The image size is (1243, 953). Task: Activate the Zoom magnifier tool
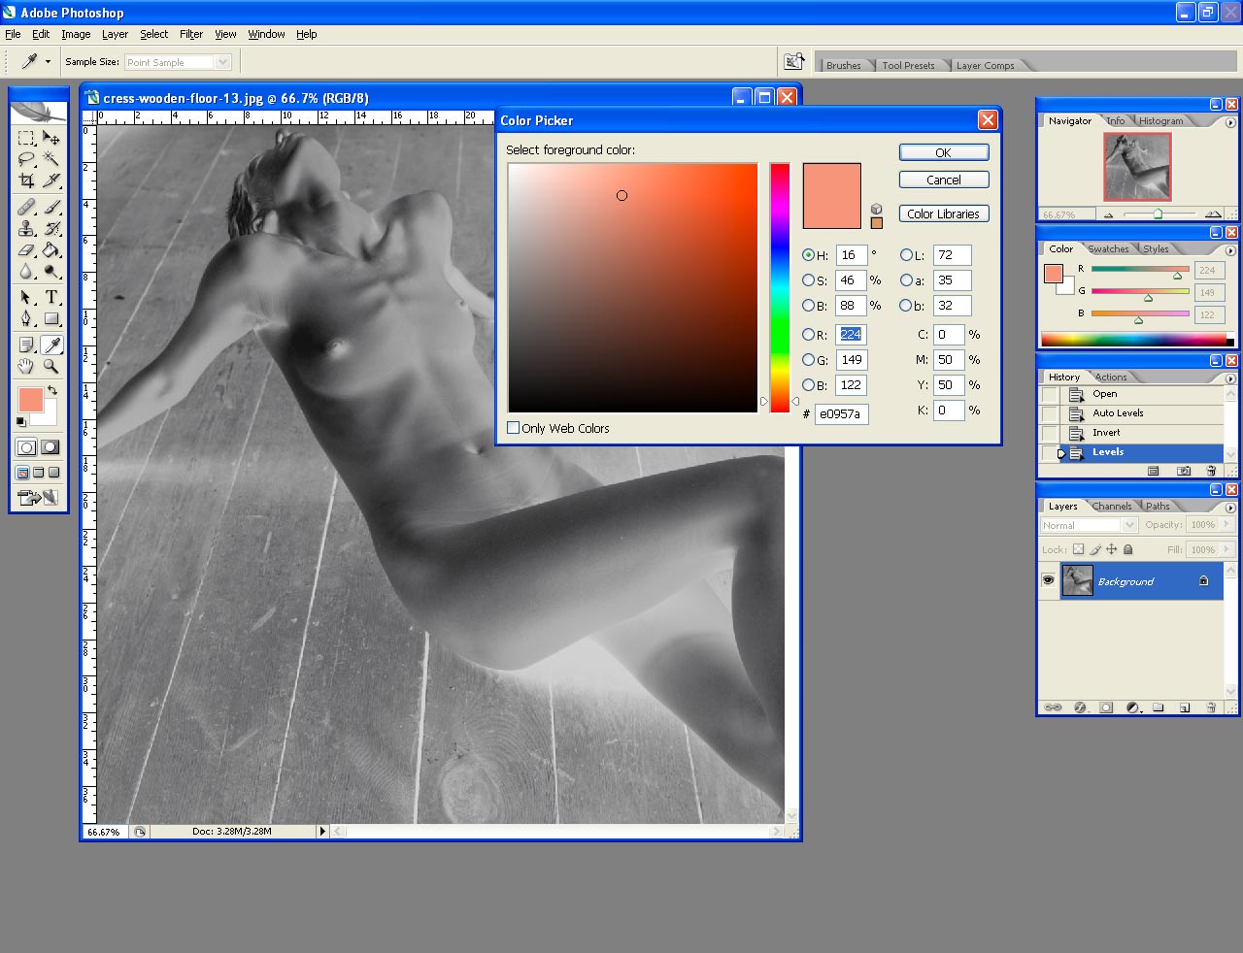click(51, 367)
